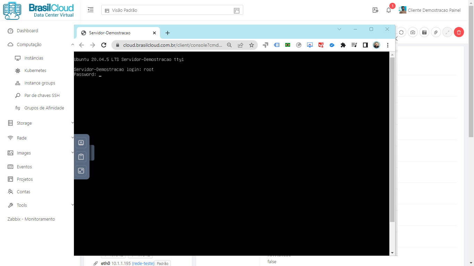Click the console scrollbar down arrow
Screen dimensions: 474x266
click(x=392, y=253)
